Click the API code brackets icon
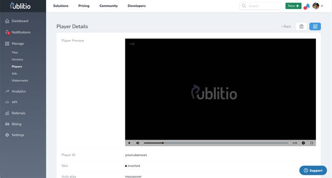Image resolution: width=332 pixels, height=178 pixels. click(x=7, y=102)
